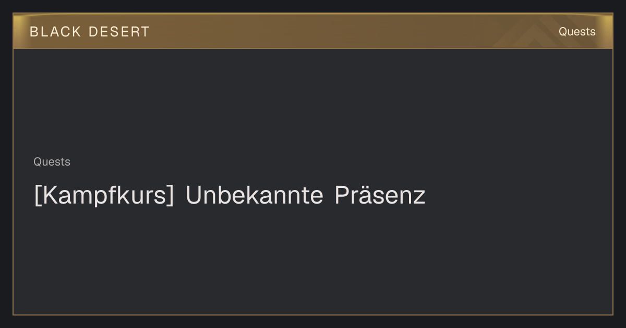Click the word Präsenz in the title
Screen dimensions: 626x328
point(380,195)
